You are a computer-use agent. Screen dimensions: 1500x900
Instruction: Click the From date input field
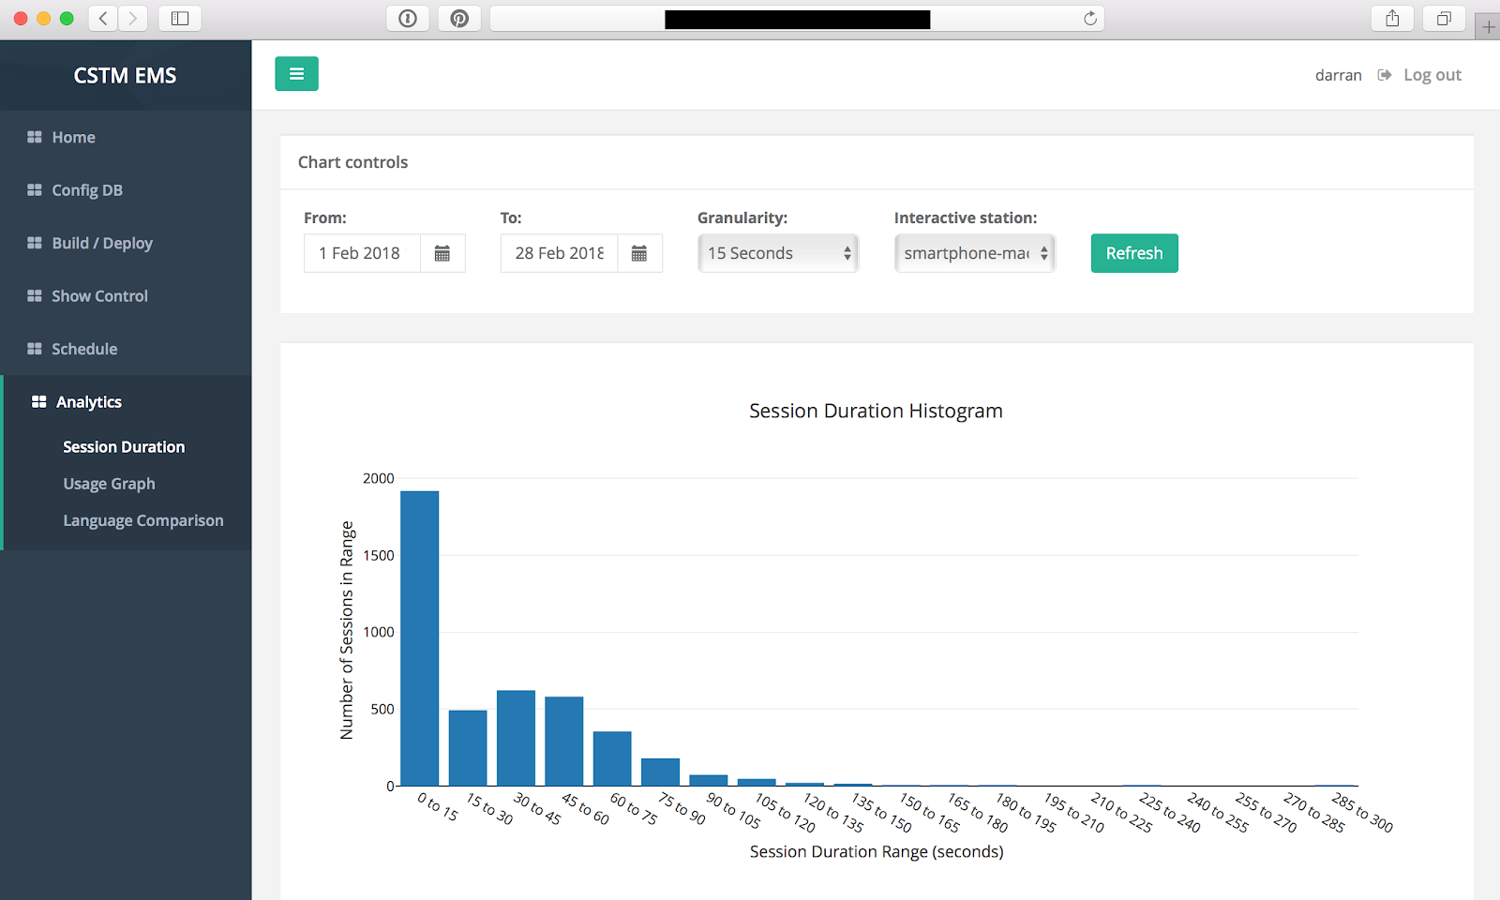(362, 253)
